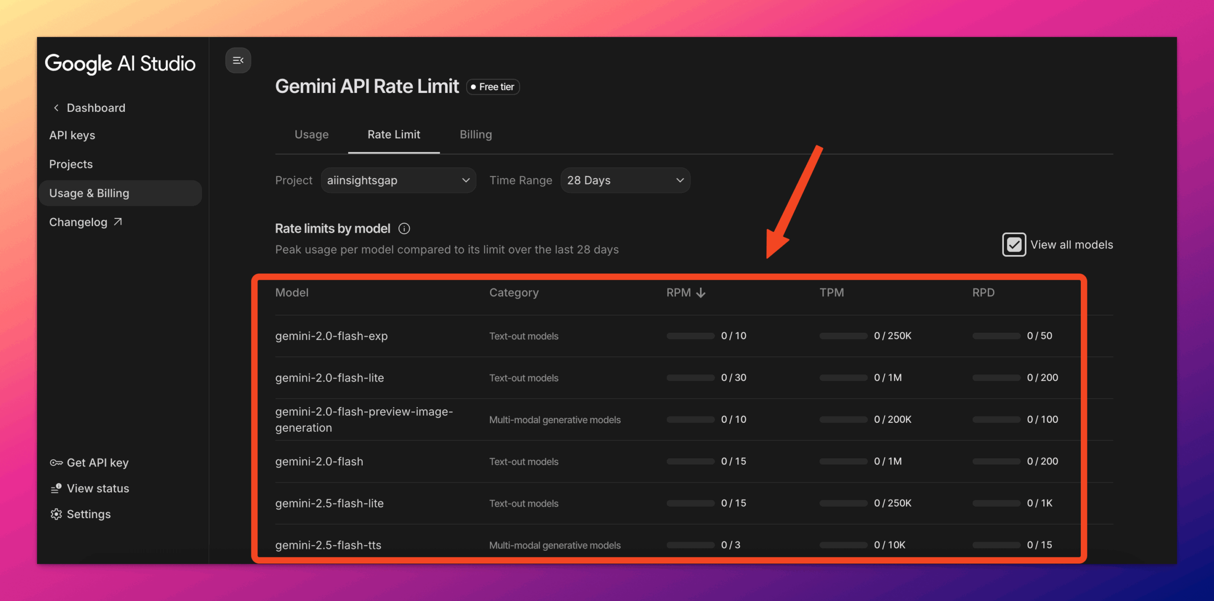Screen dimensions: 1214x601
Task: Change 28 Days using its chevron
Action: (680, 180)
